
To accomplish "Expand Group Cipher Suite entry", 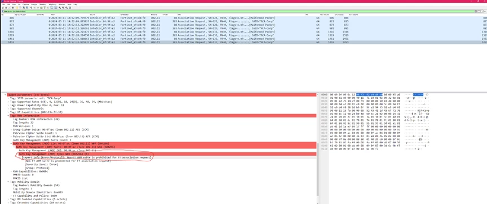I will coord(11,129).
